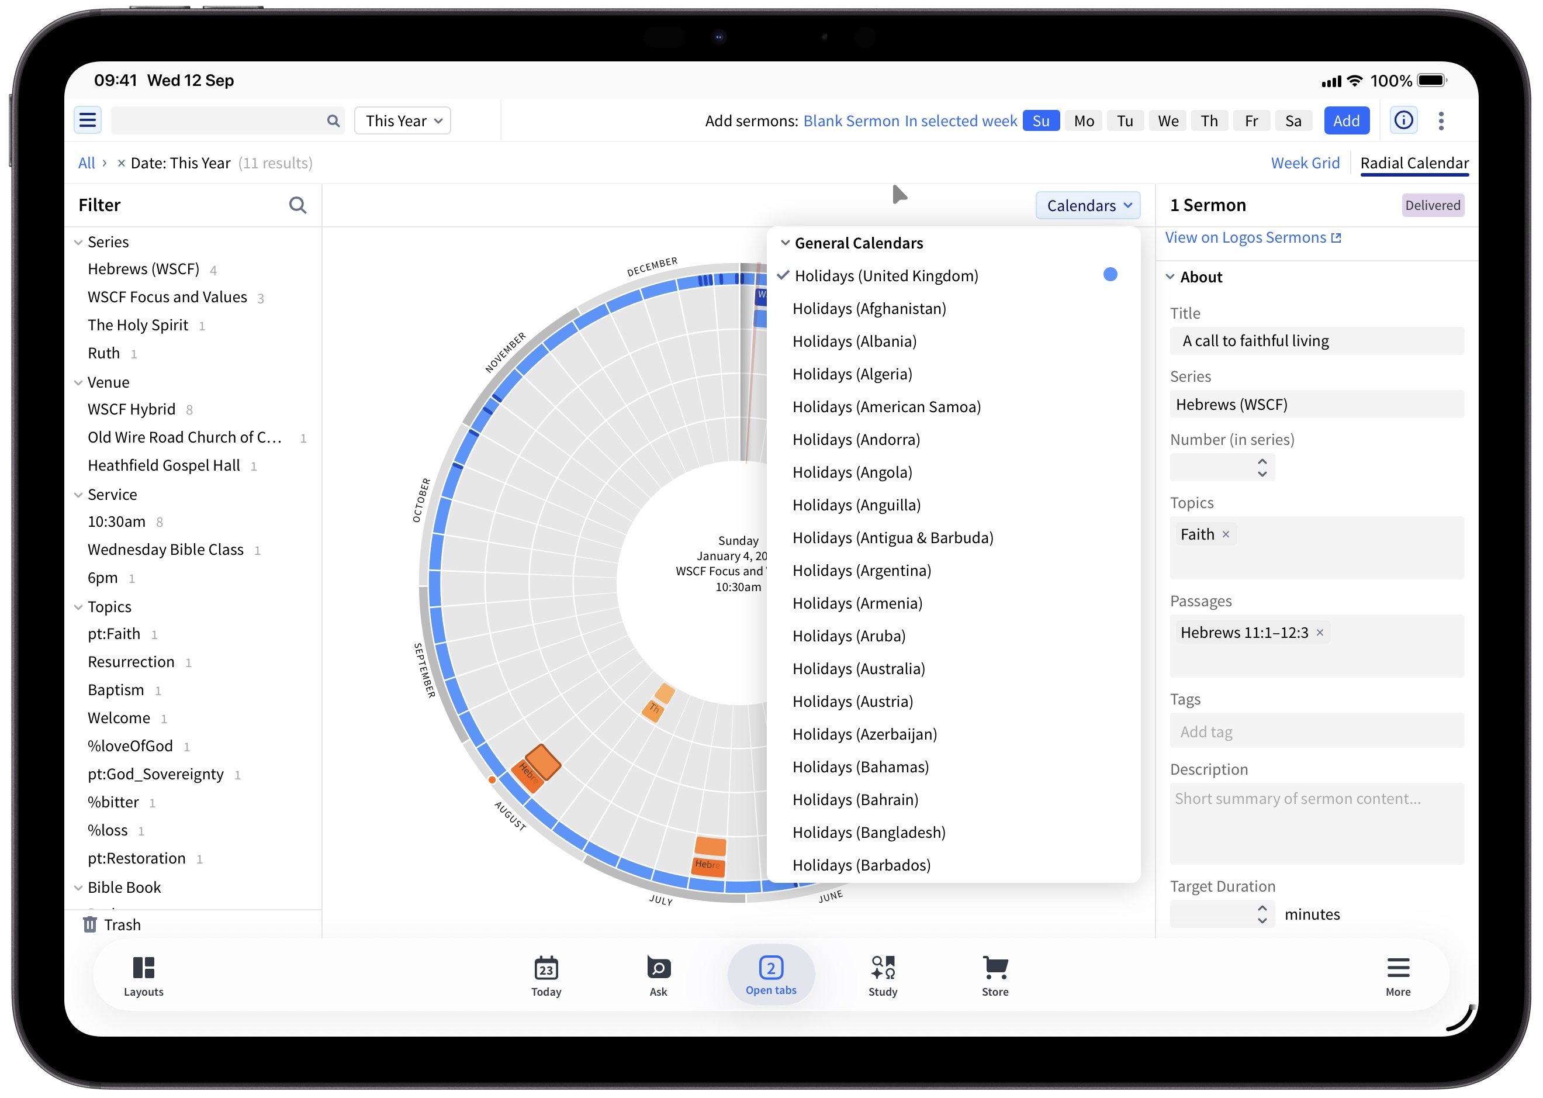Open the info panel icon
1543x1098 pixels.
click(x=1403, y=121)
